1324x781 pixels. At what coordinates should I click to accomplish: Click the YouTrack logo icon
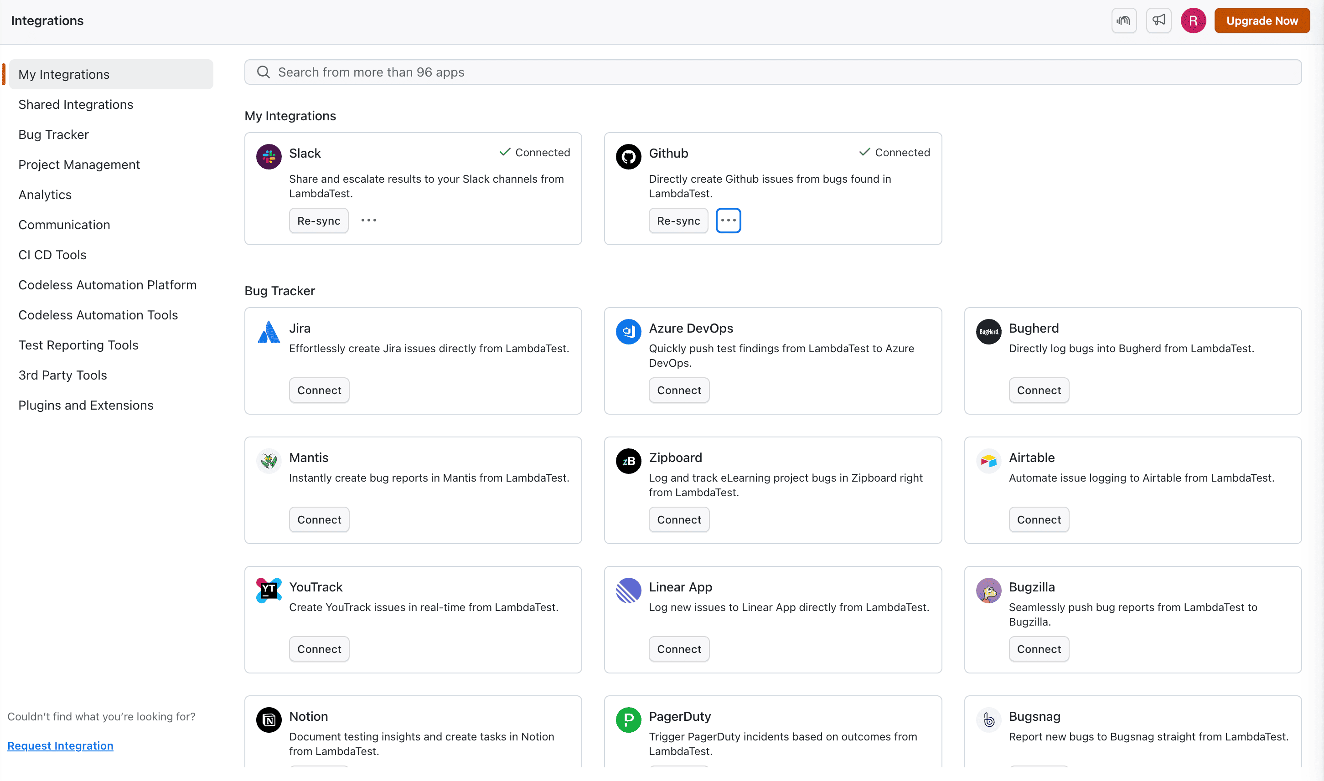click(269, 590)
